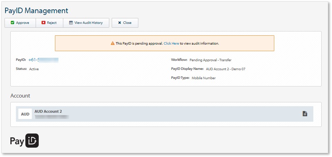Screen dimensions: 332x157
Task: Click the PayID logo
Action: [x=24, y=141]
